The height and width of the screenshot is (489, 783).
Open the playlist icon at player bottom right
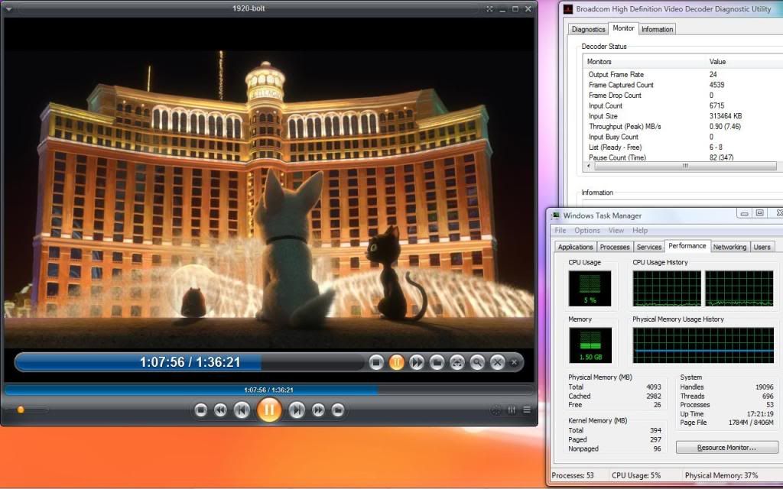tap(527, 410)
